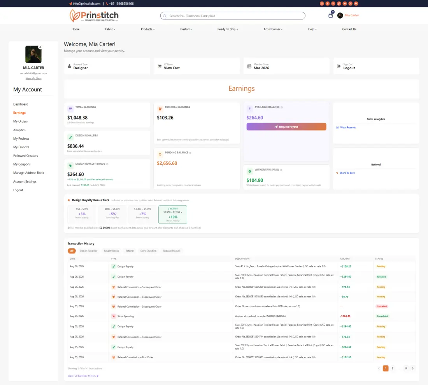Click the Account Type person icon
The width and height of the screenshot is (428, 385).
(69, 66)
